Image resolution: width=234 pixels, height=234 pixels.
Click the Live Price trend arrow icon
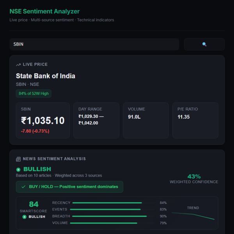coord(18,65)
